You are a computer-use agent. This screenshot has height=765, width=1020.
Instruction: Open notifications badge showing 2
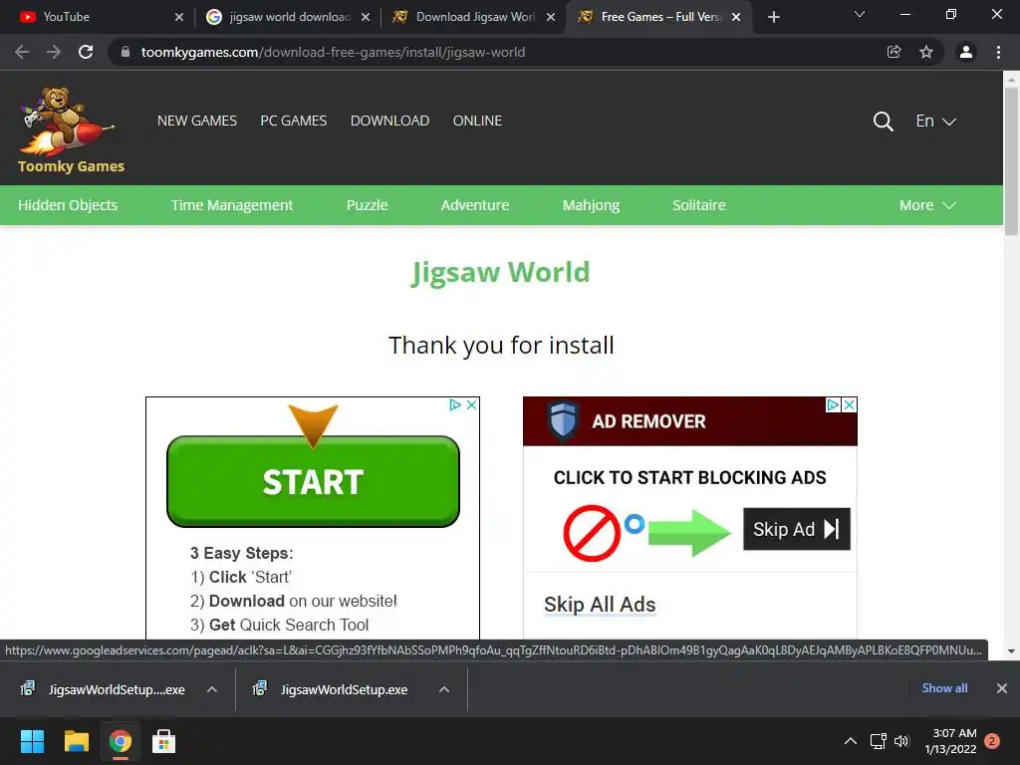click(x=992, y=741)
